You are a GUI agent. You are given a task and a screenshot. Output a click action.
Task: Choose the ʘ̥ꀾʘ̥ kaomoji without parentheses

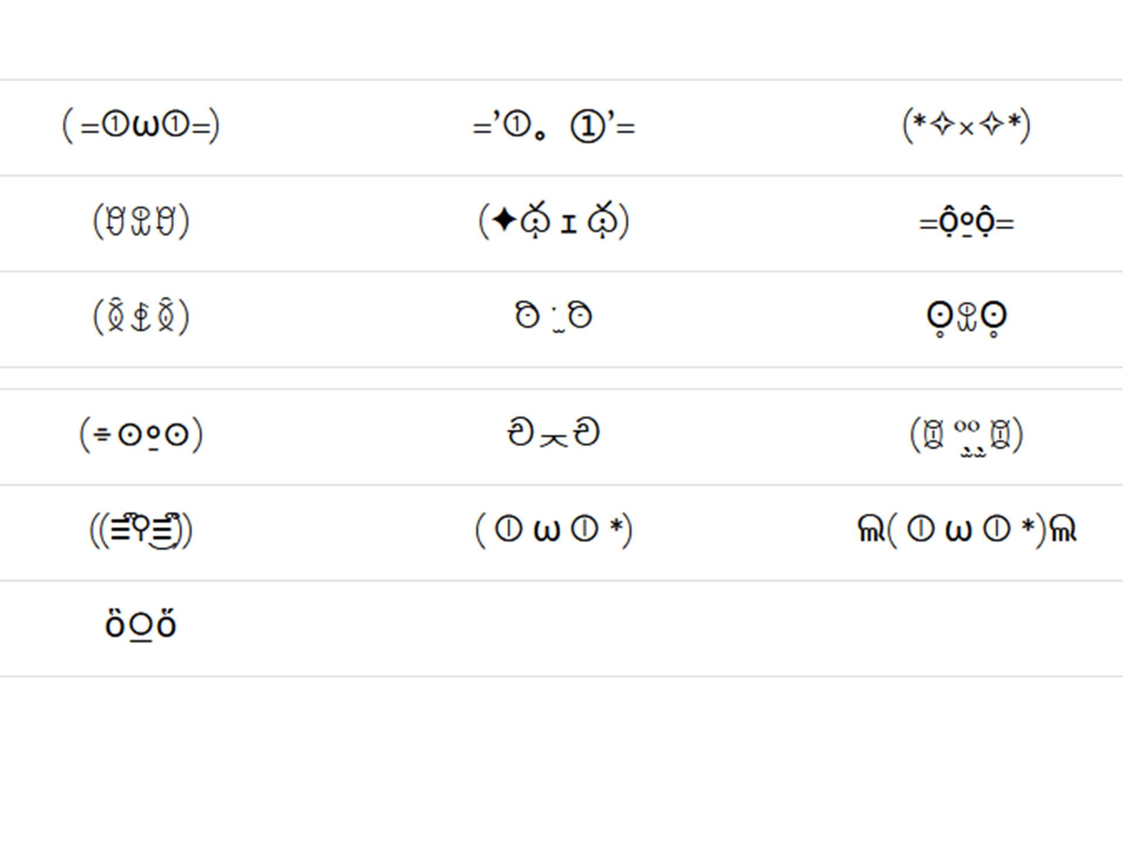click(966, 319)
